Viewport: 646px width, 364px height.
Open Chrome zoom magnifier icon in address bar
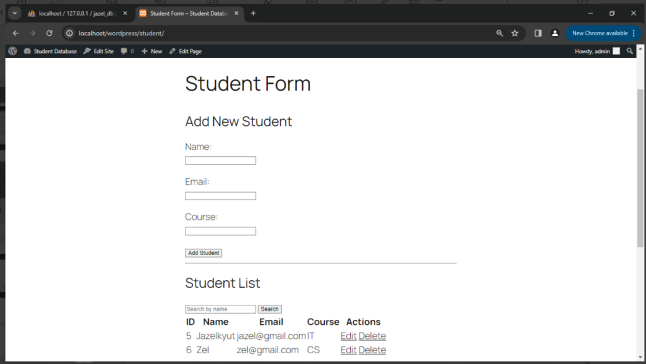coord(500,33)
